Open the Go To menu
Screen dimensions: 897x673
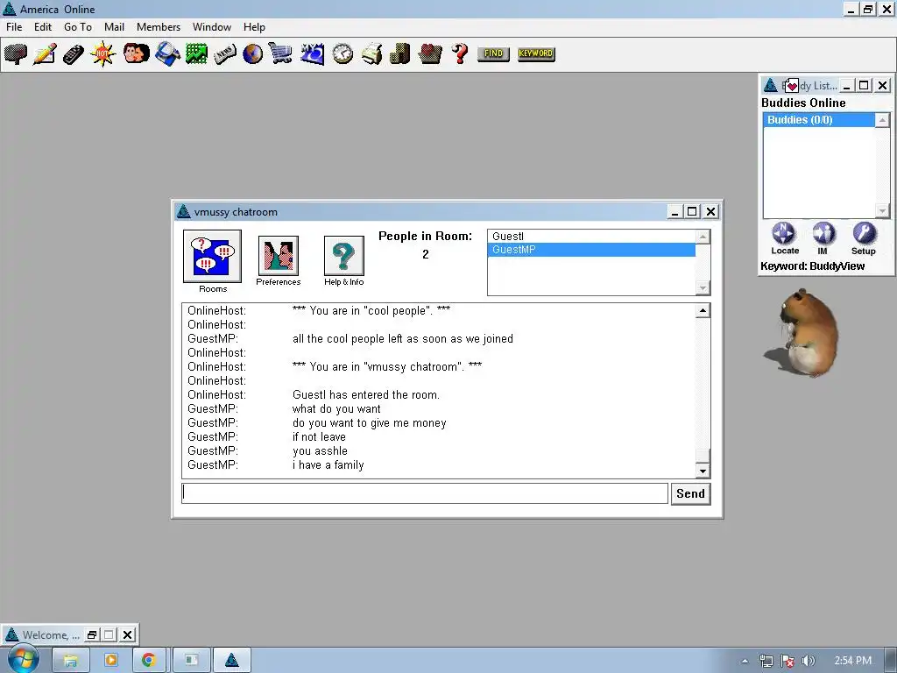coord(78,27)
